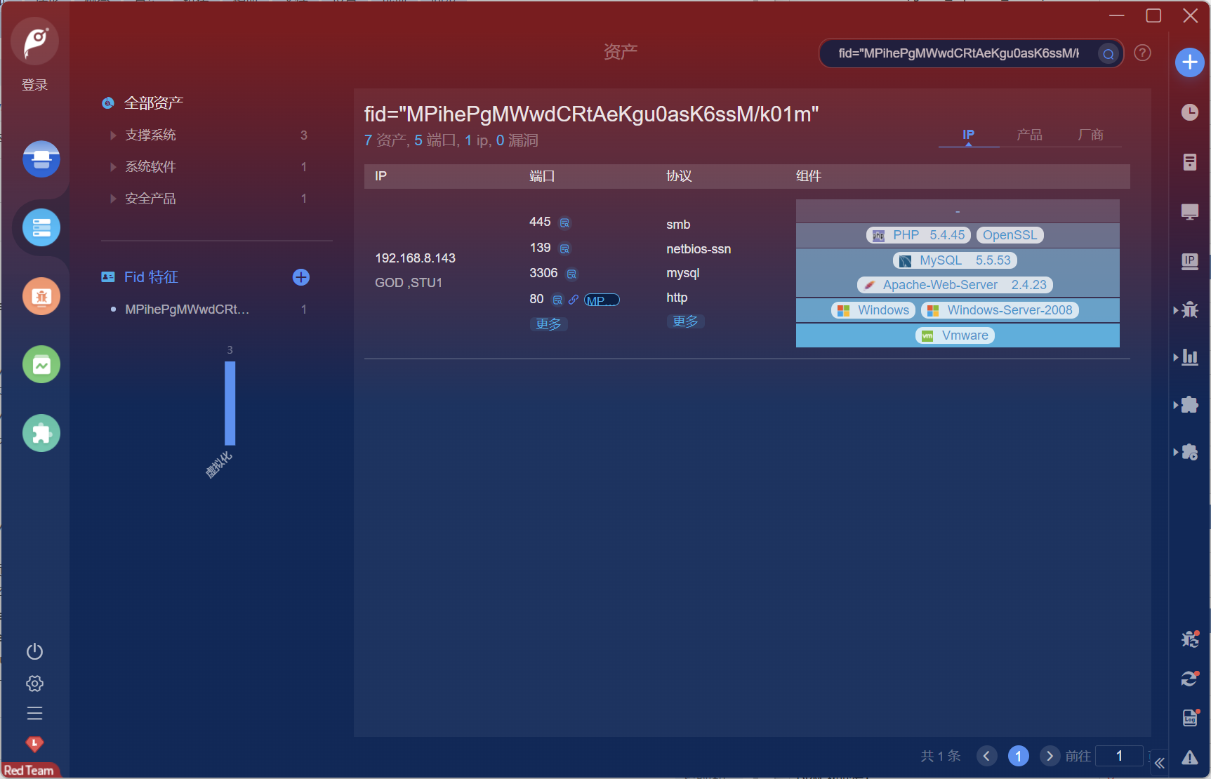1211x779 pixels.
Task: Collapse the right panel double chevron
Action: [1160, 763]
